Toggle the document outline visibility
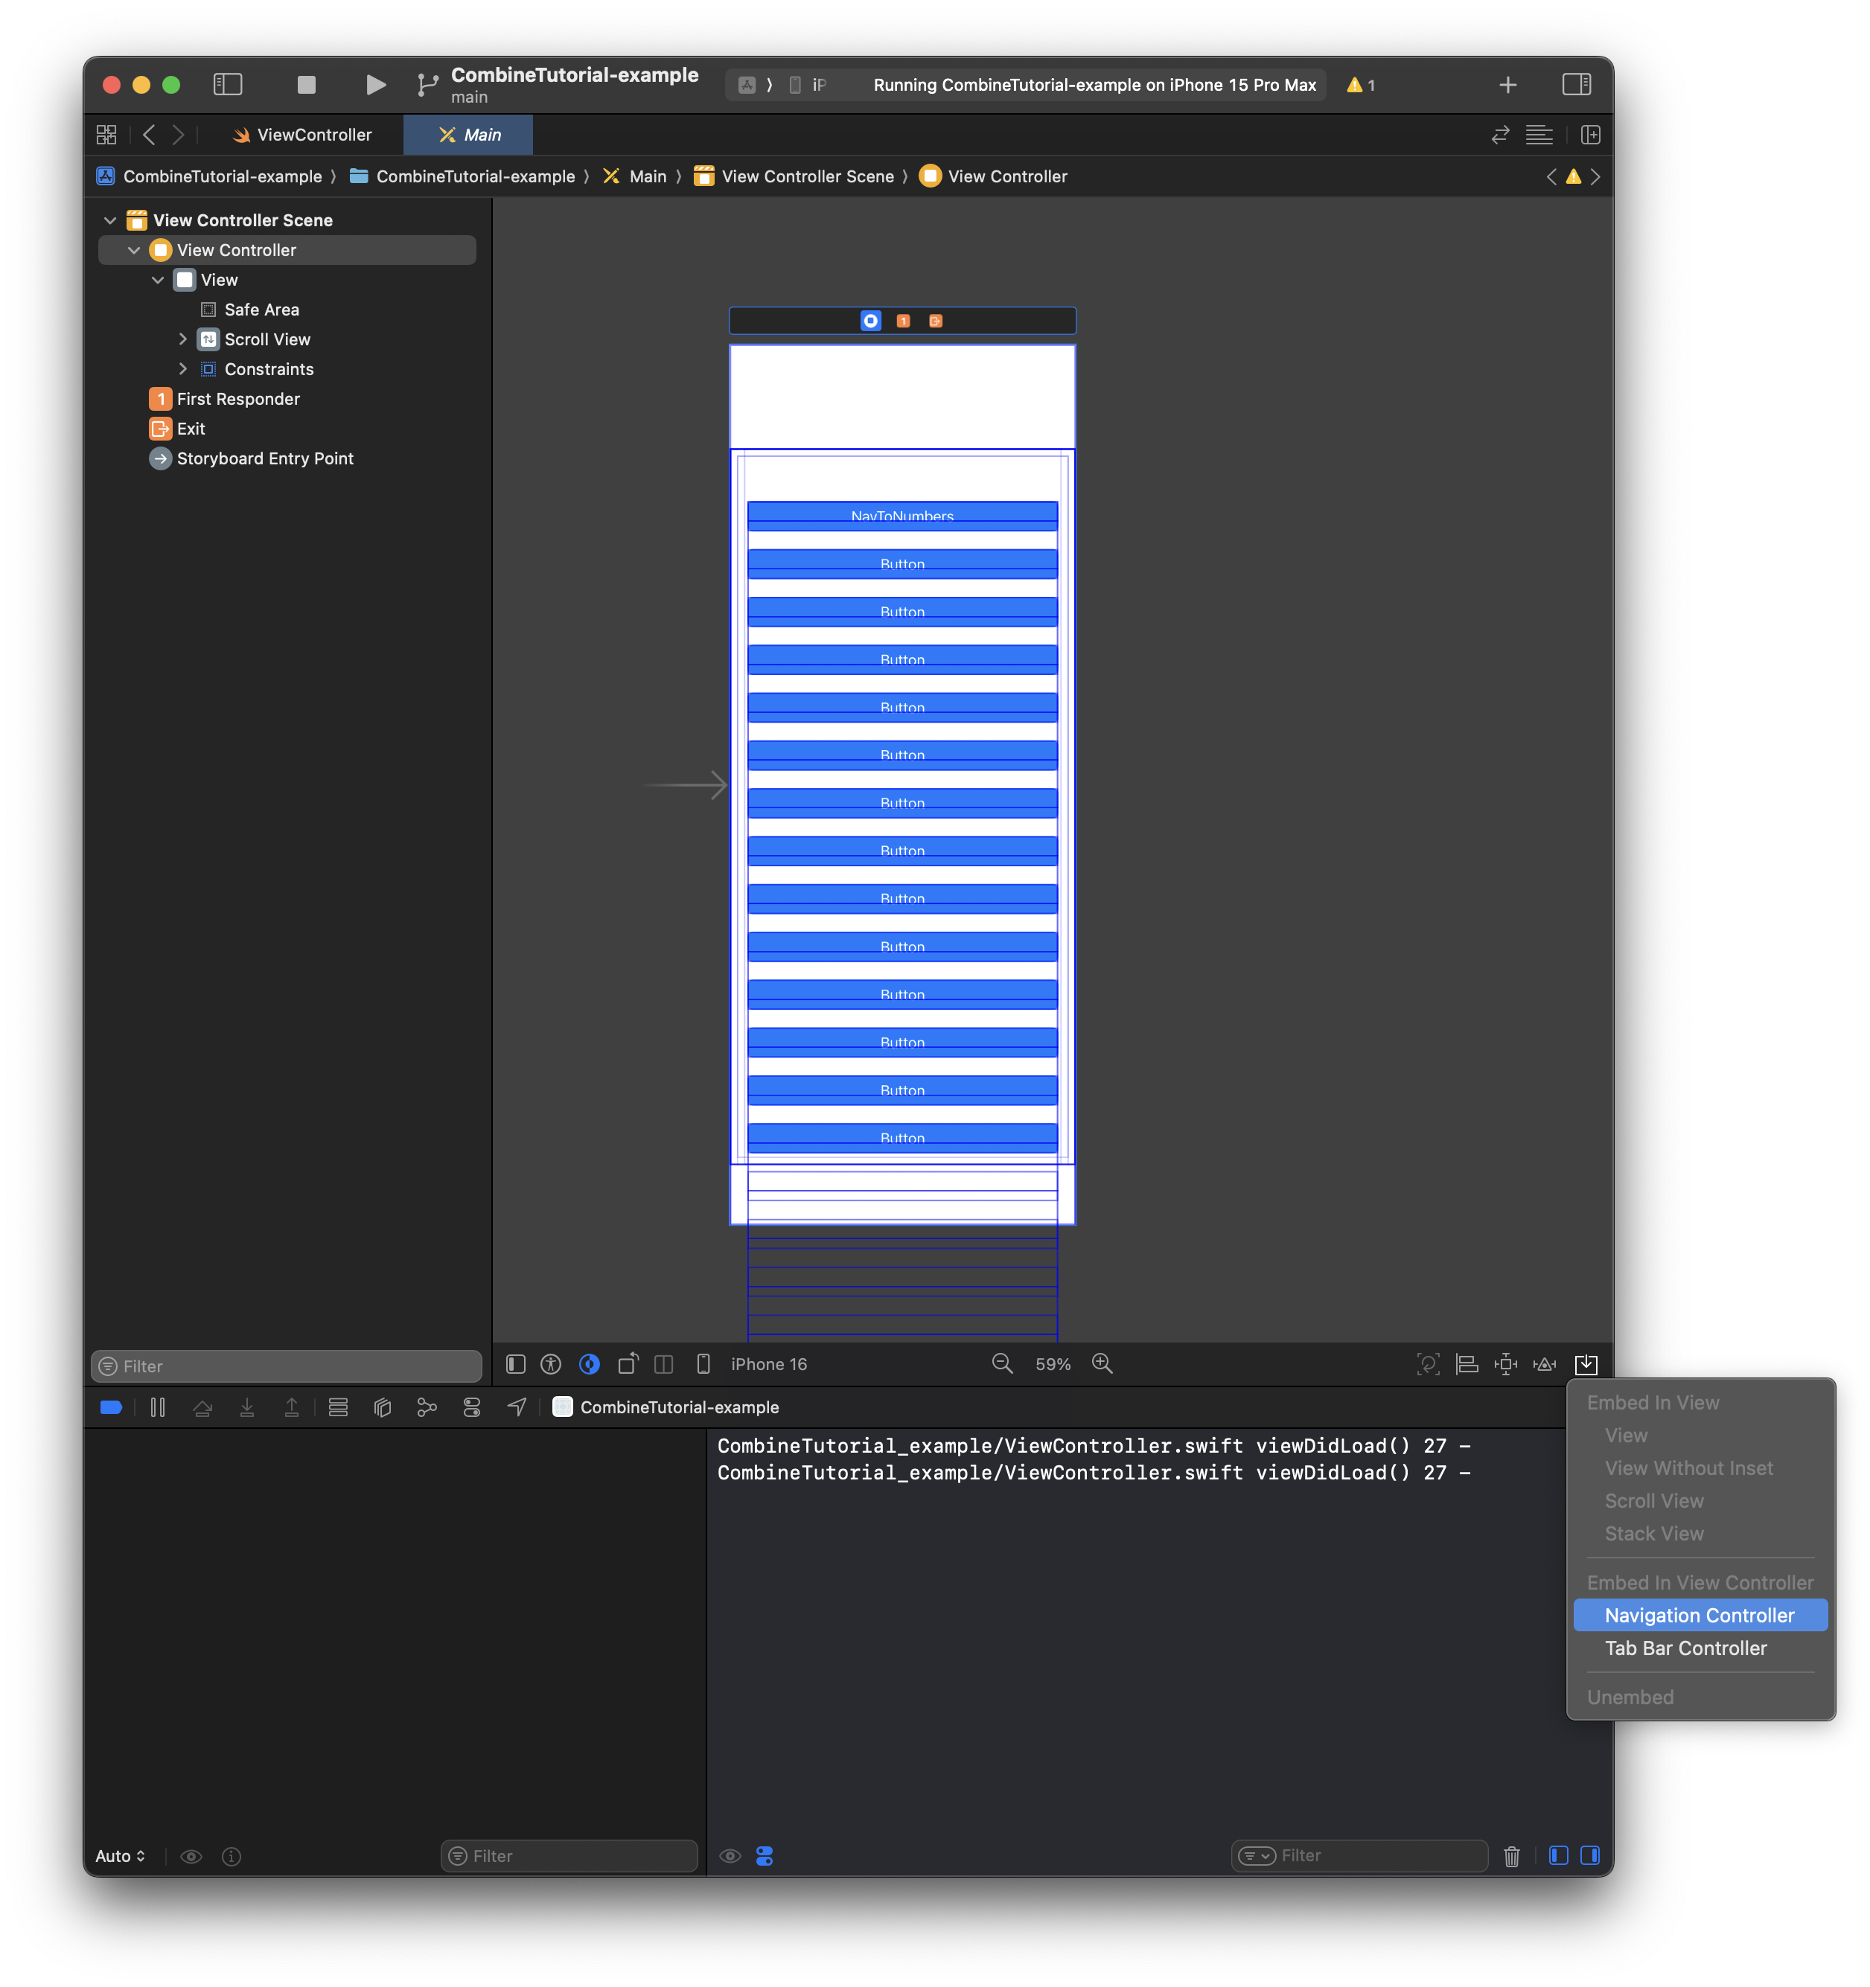1870x1987 pixels. click(516, 1364)
